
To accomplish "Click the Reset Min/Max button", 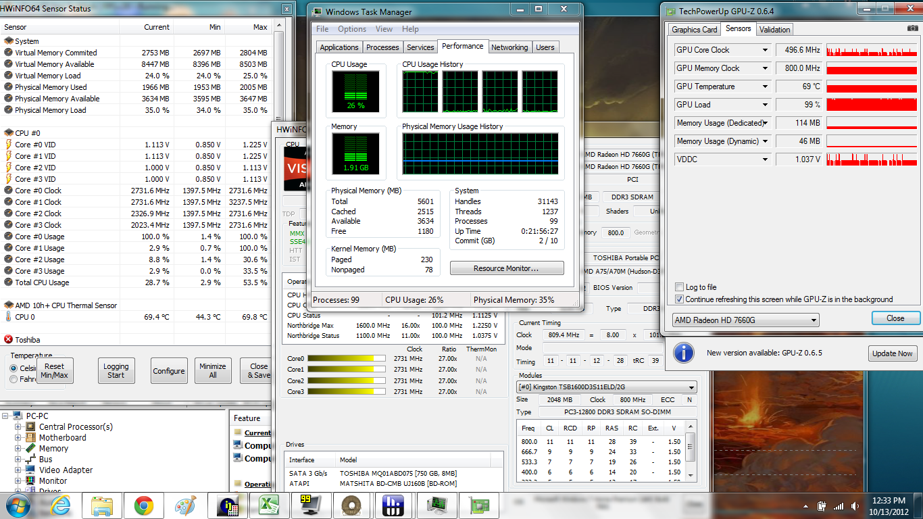I will 55,371.
